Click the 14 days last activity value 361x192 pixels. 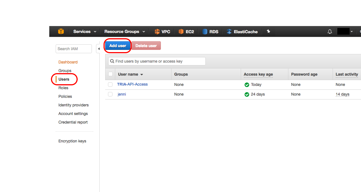(x=342, y=94)
